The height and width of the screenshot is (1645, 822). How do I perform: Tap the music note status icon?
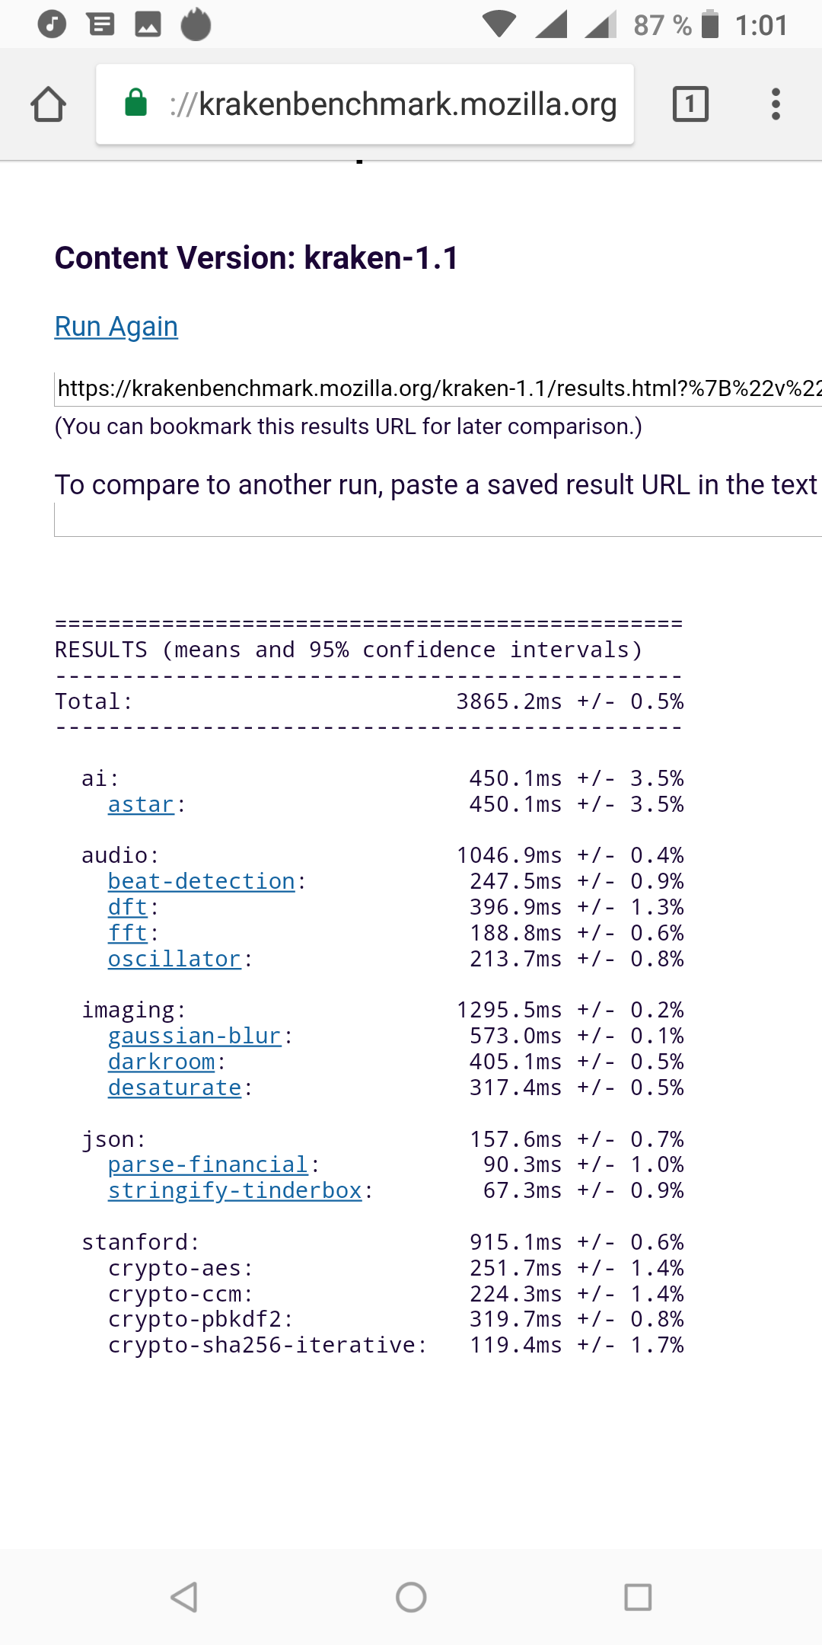(52, 24)
